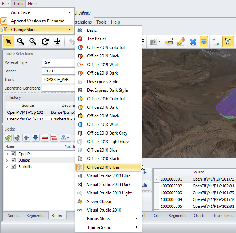Click the blue X delete tool
Viewport: 236px width, 233px height.
193,42
